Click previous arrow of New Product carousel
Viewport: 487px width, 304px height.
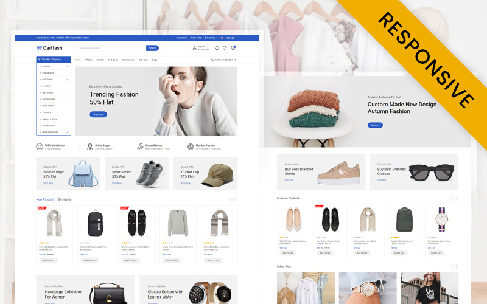coord(231,199)
